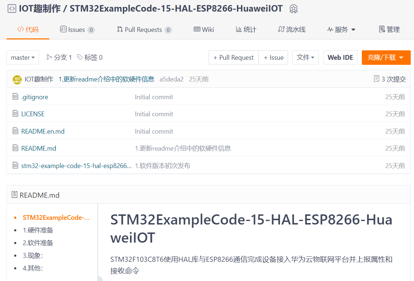
Task: View the 3 次提交 commit history
Action: pos(390,79)
